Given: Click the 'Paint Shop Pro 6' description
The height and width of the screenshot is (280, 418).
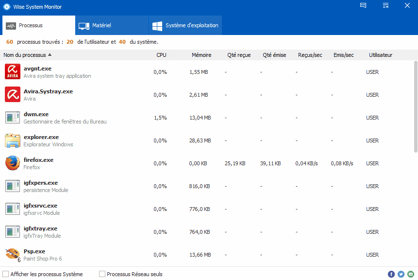Looking at the screenshot, I should 43,259.
